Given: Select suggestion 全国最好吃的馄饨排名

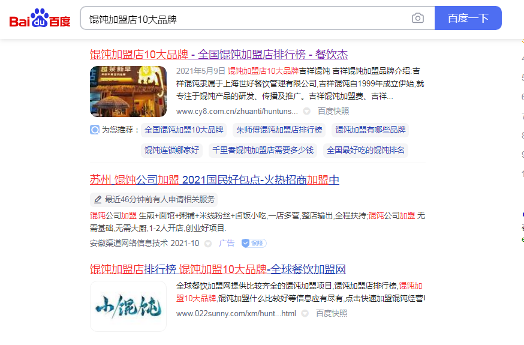Looking at the screenshot, I should [x=366, y=150].
